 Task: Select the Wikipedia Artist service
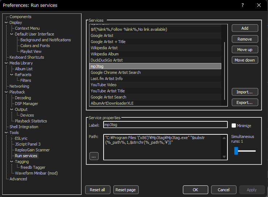[155, 48]
